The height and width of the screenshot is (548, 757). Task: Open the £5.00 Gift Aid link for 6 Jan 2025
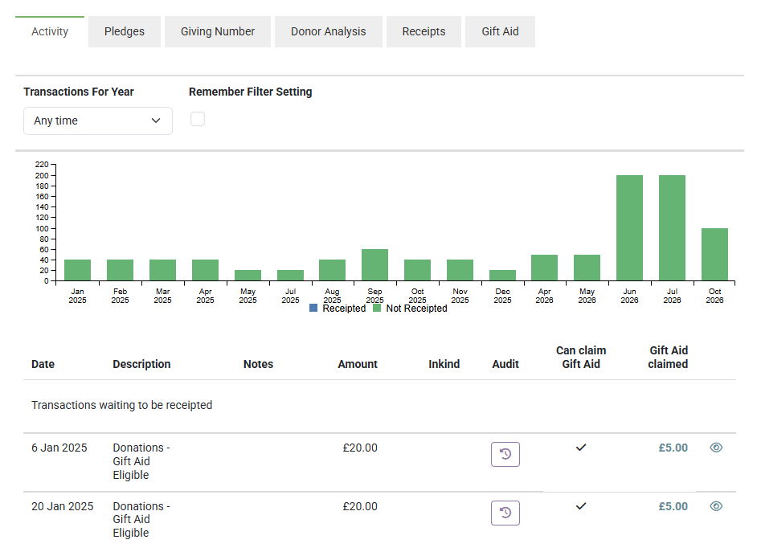pos(673,448)
